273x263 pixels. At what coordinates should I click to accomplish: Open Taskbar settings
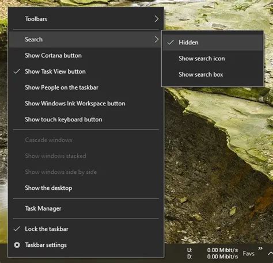(86, 245)
